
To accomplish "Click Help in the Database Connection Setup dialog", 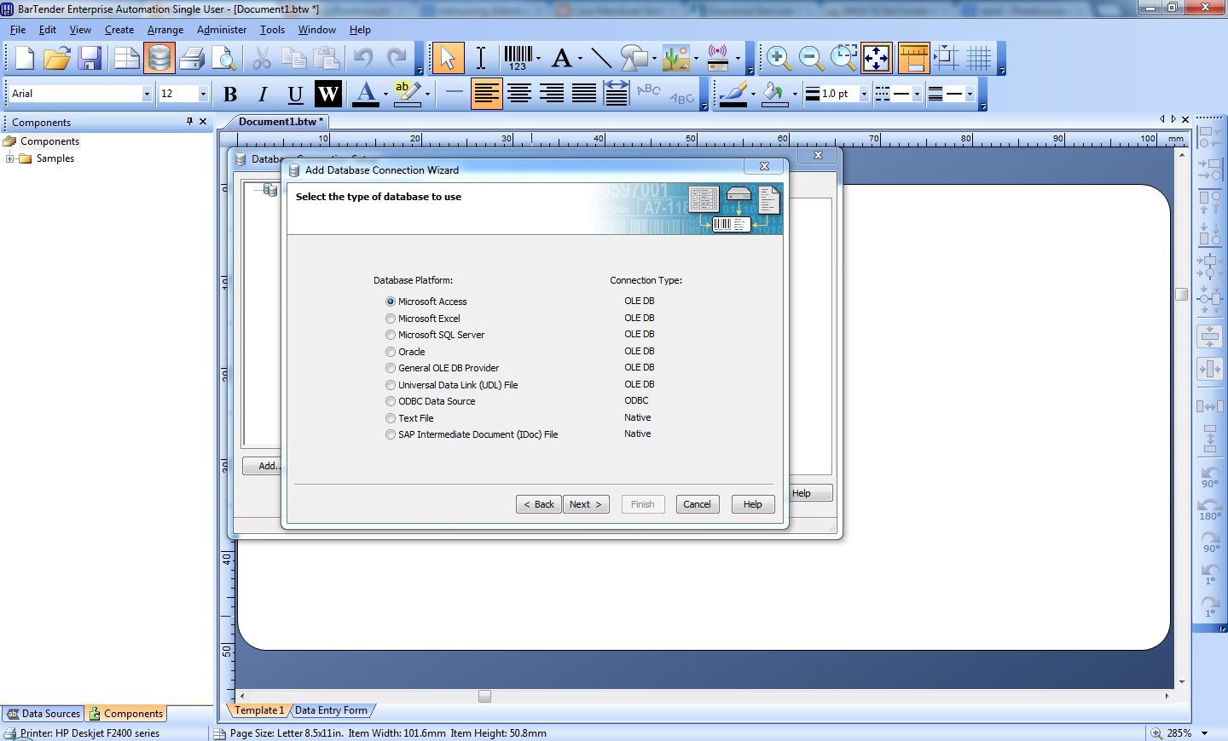I will coord(810,493).
